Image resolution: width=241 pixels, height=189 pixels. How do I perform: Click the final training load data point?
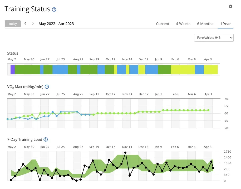213,168
